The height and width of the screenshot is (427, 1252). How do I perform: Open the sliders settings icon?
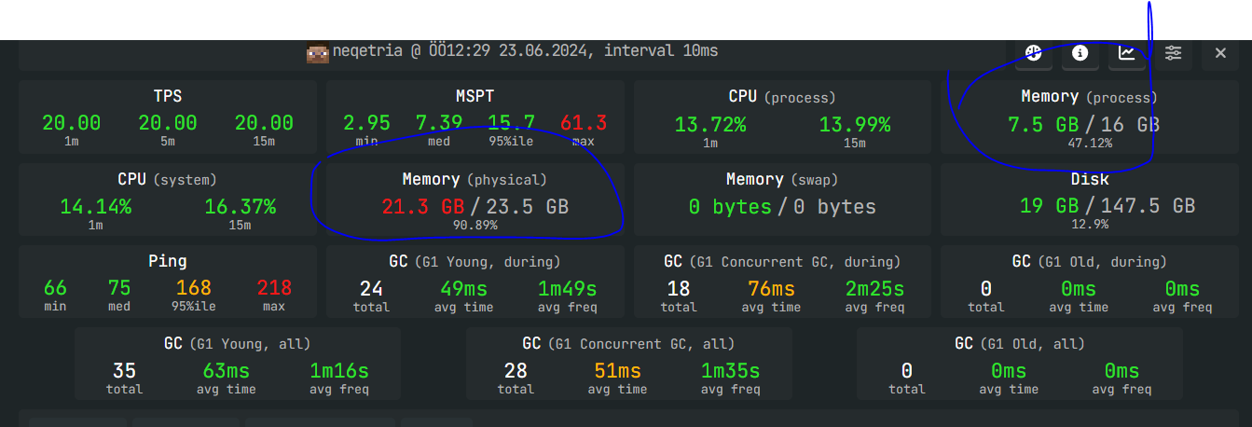click(x=1174, y=53)
